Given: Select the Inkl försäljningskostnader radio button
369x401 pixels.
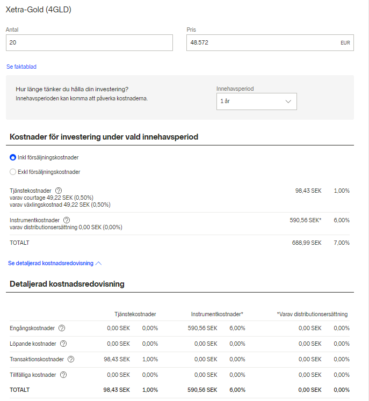Looking at the screenshot, I should coord(13,157).
